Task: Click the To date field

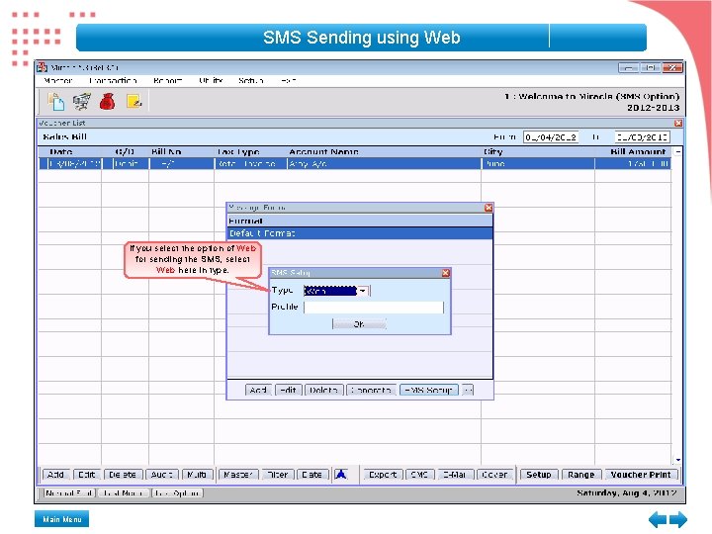Action: tap(642, 137)
